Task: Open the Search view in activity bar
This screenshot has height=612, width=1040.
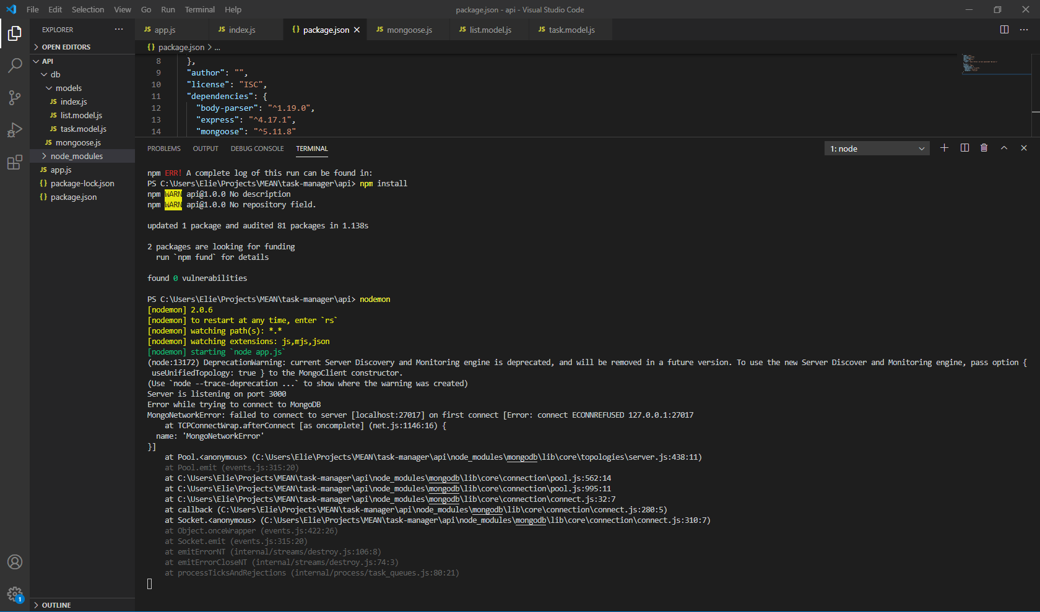Action: [x=15, y=65]
